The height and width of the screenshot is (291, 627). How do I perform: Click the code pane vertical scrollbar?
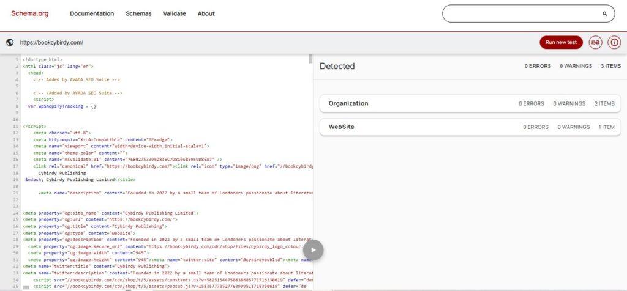(310, 59)
